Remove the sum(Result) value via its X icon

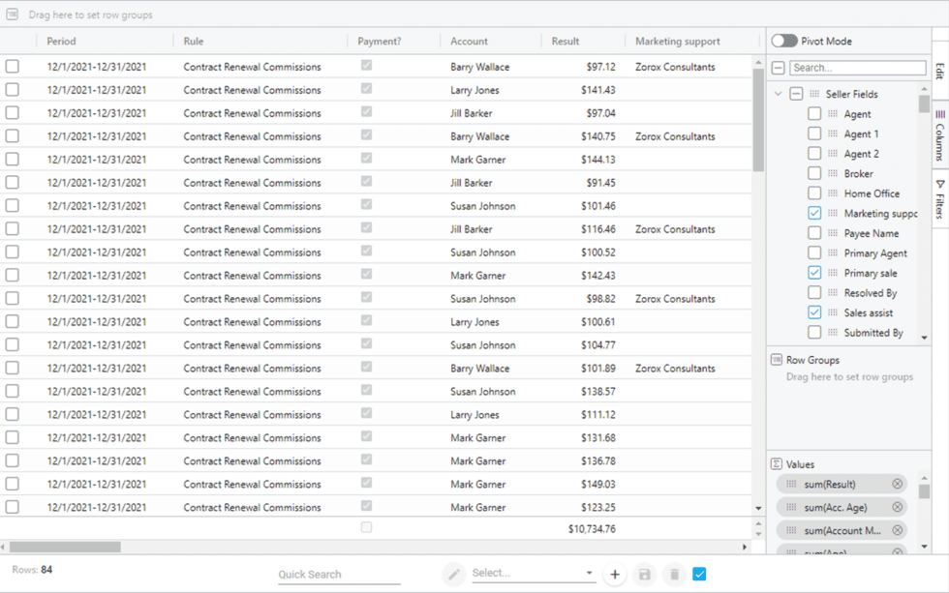pyautogui.click(x=897, y=484)
